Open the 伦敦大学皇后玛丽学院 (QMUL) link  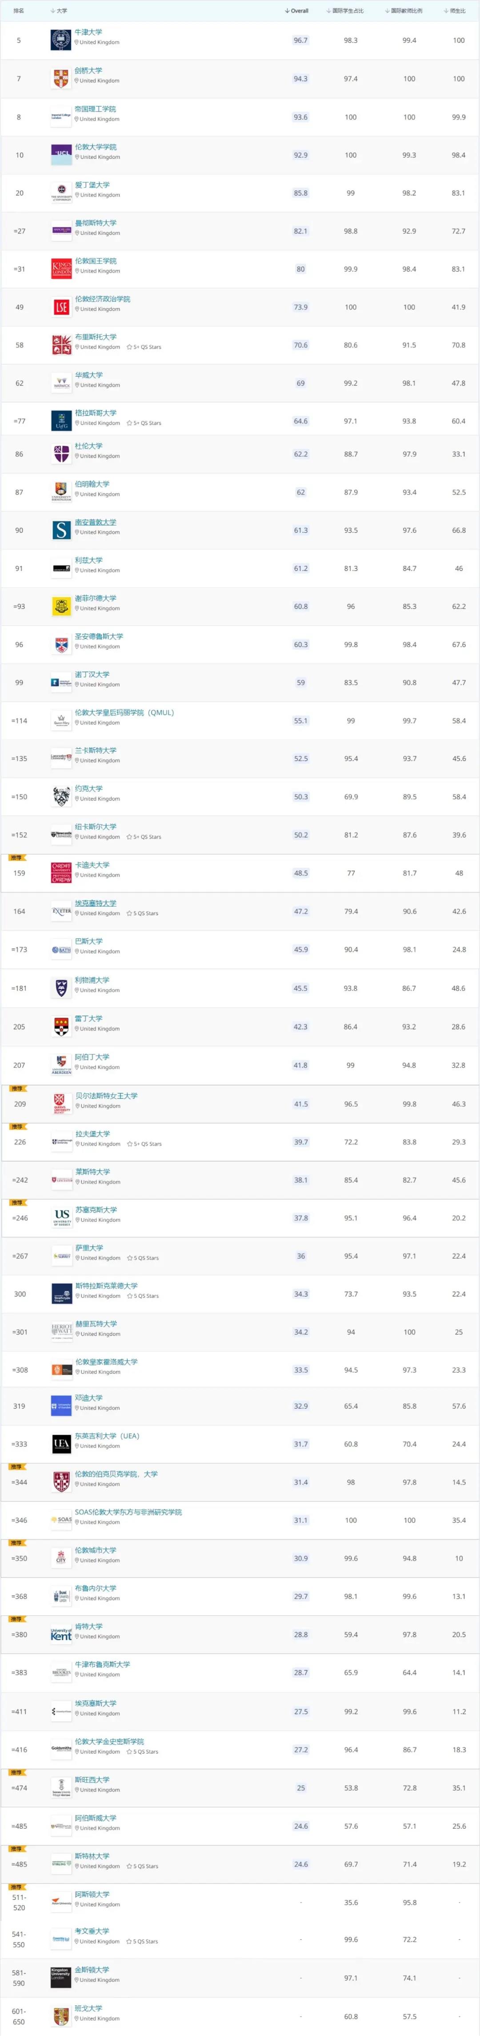point(124,712)
